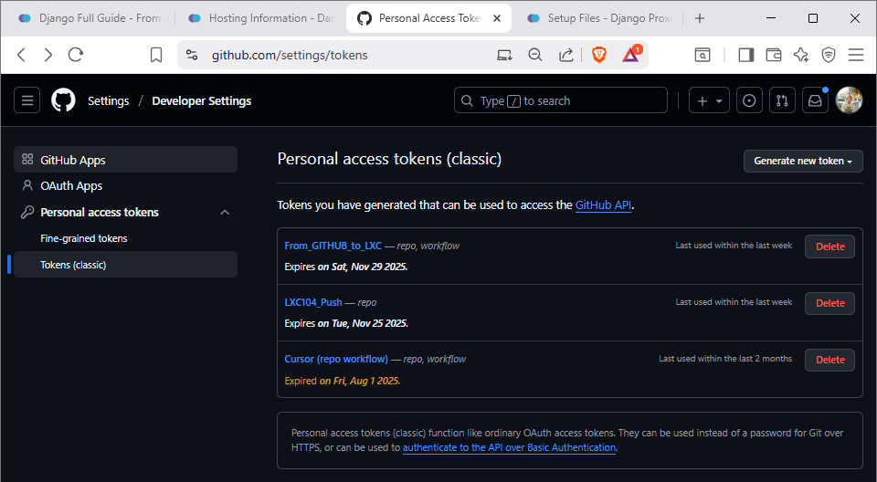This screenshot has width=877, height=482.
Task: Click 'Expires on Tue, Nov 25 2025' text
Action: tap(346, 324)
